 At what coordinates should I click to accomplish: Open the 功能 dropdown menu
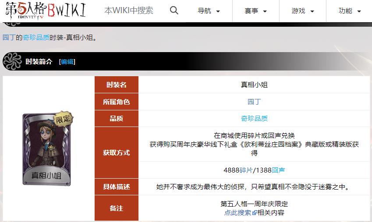pyautogui.click(x=350, y=11)
